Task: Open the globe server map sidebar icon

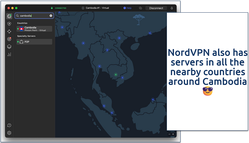Action: pos(9,16)
